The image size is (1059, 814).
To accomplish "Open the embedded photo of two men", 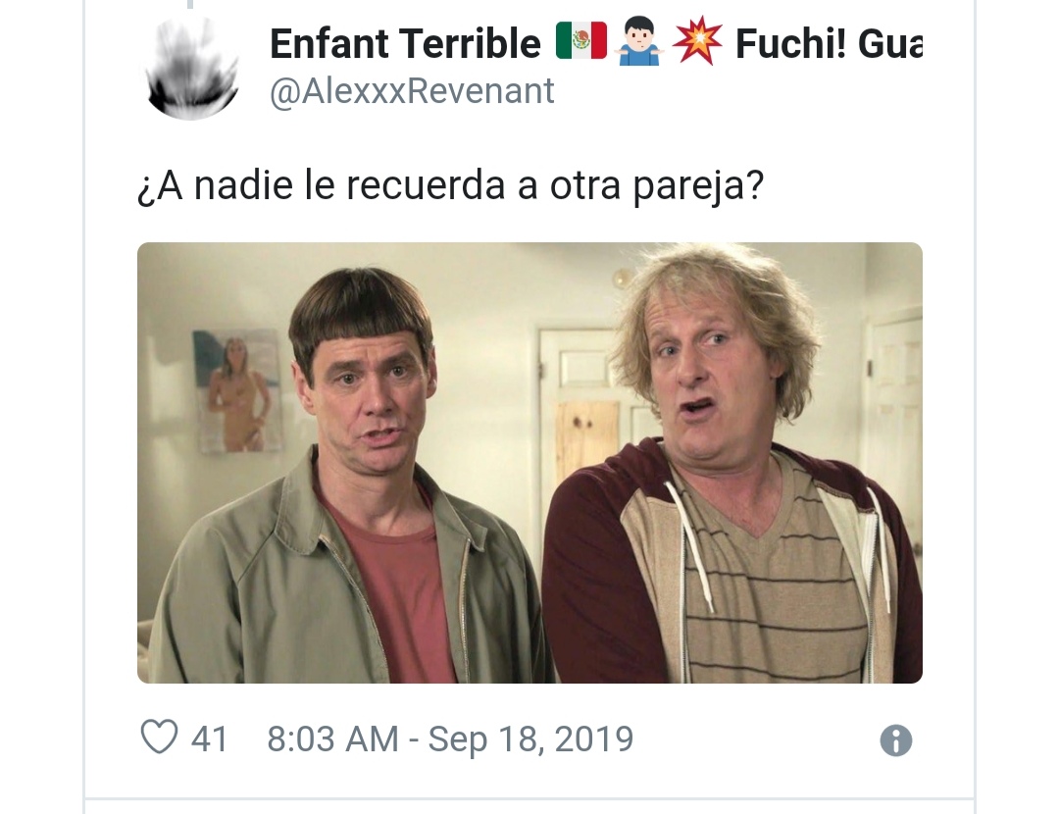I will (529, 463).
